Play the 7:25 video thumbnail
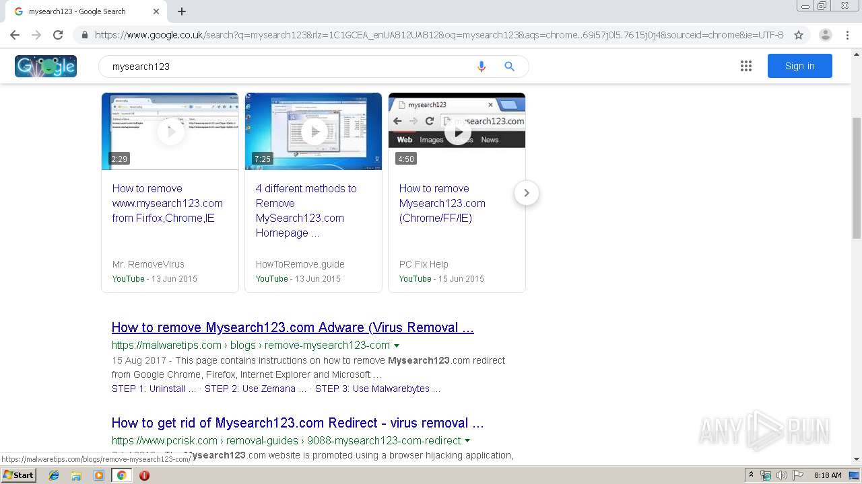Image resolution: width=862 pixels, height=484 pixels. (313, 131)
